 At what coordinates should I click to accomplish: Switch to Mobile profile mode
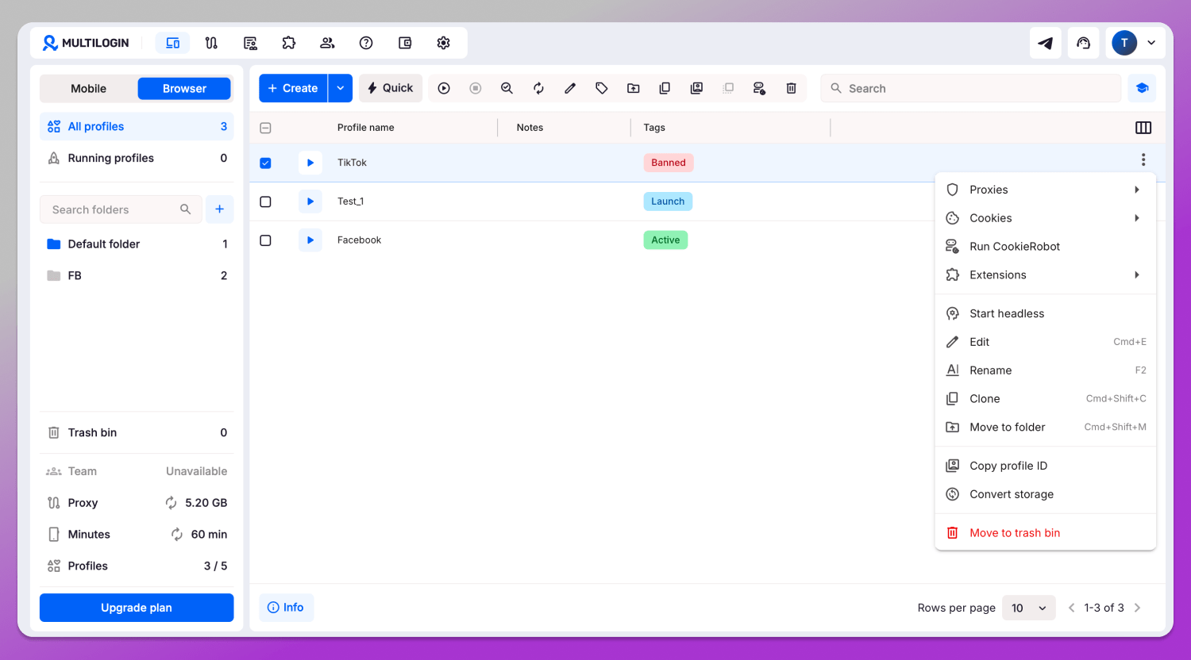pyautogui.click(x=89, y=88)
